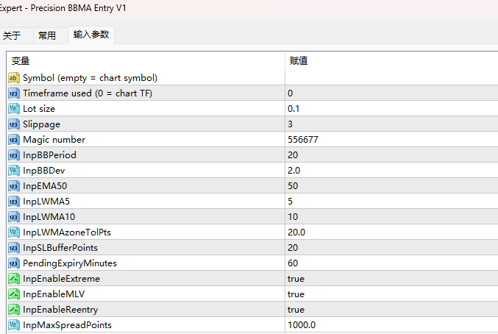Click the double icon beside InpMaxSpreadPoints
498x334 pixels.
(x=14, y=325)
